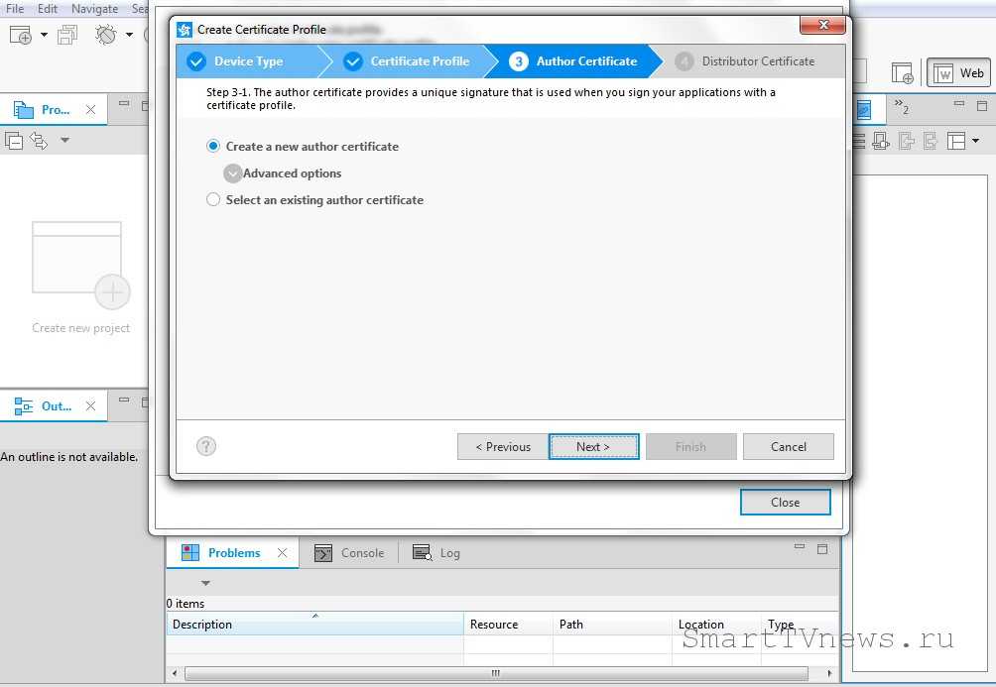This screenshot has height=687, width=996.
Task: Select an existing author certificate option
Action: pyautogui.click(x=213, y=200)
